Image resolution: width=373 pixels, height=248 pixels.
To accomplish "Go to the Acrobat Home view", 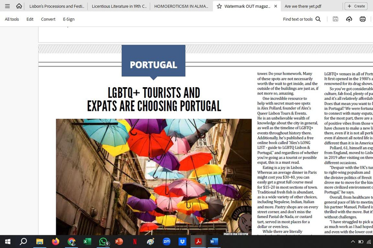I will (19, 6).
